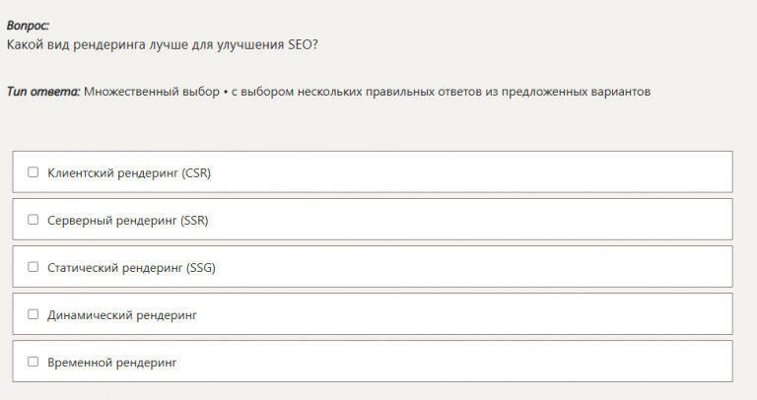757x400 pixels.
Task: Click the Статический рендеринг (SSG) label text
Action: 131,267
